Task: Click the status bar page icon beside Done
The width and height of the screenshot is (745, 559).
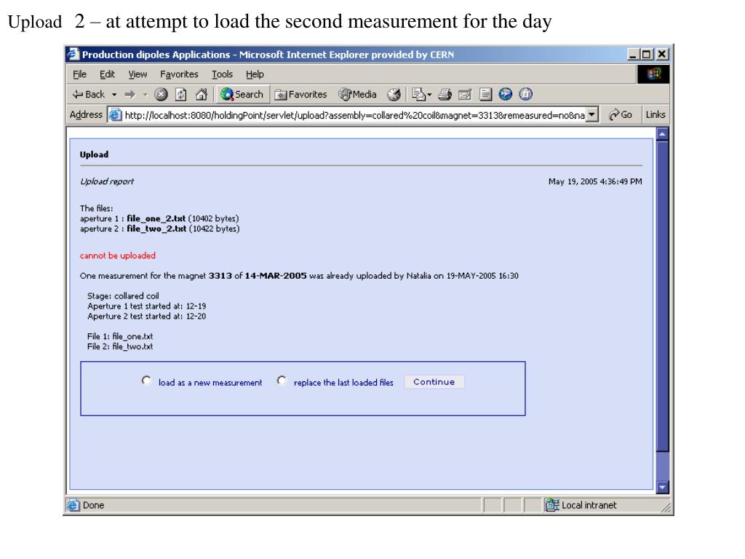Action: click(x=73, y=505)
